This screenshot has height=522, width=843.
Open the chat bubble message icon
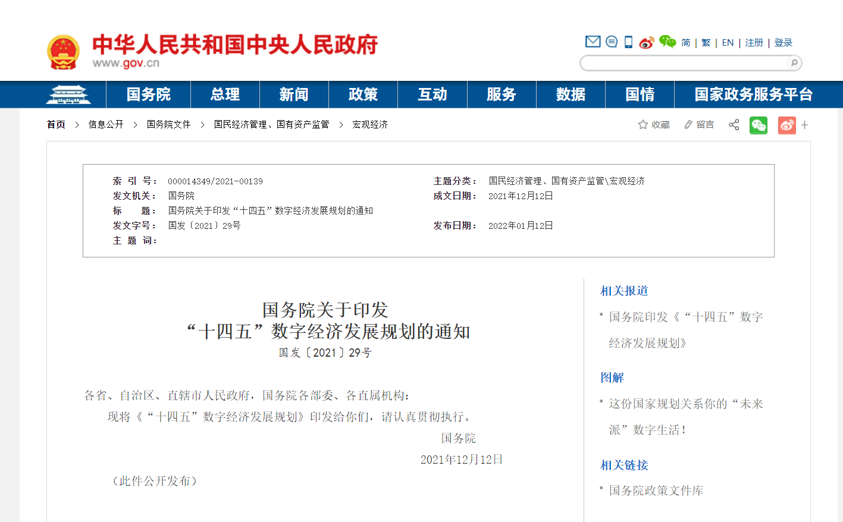point(611,42)
